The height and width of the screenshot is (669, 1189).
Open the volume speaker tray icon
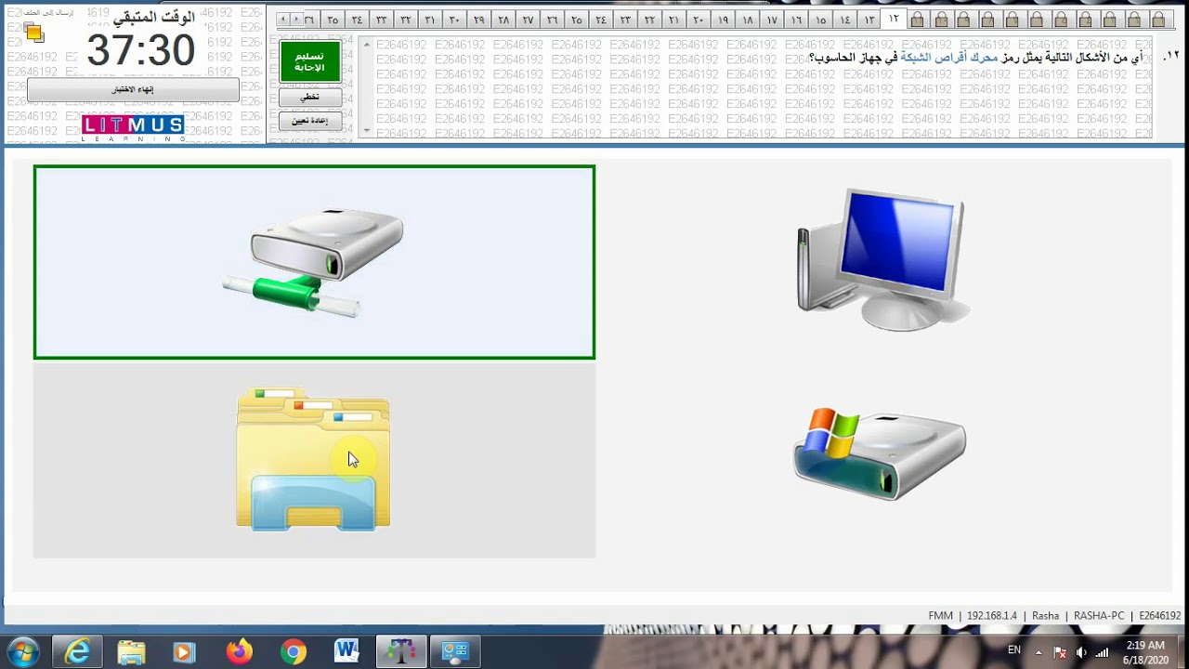click(1081, 652)
